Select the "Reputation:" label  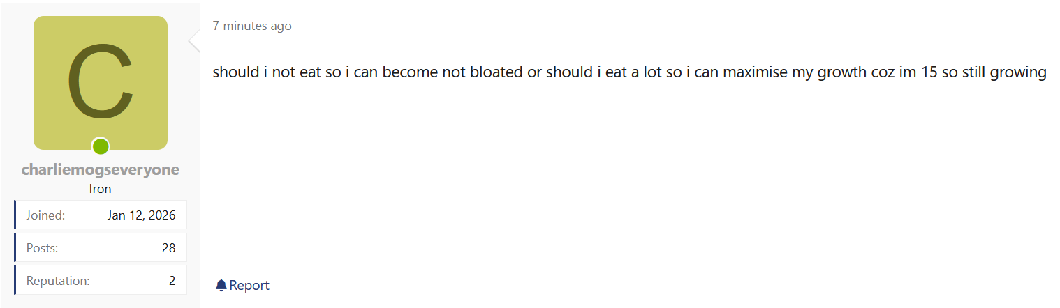point(58,281)
